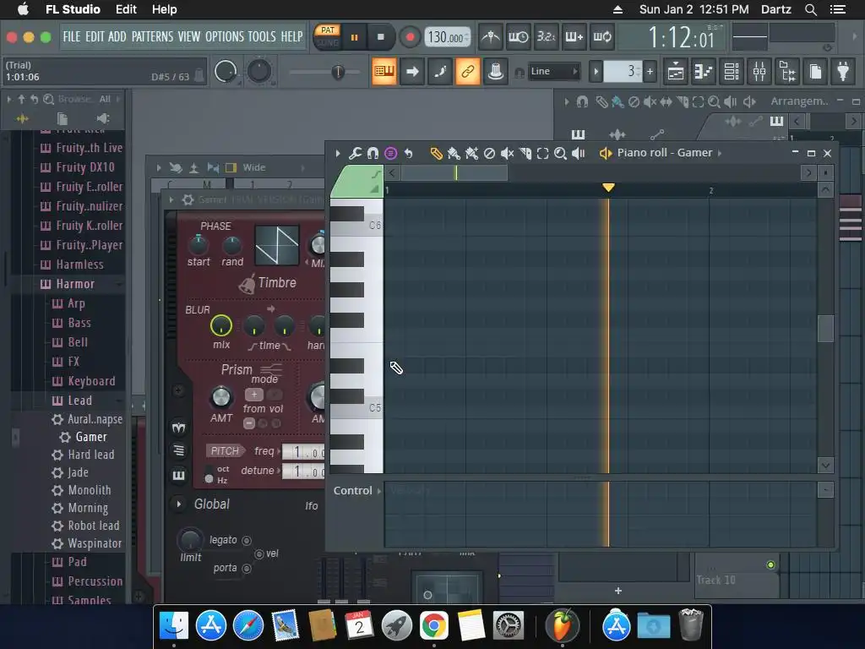Choose the select tool in Piano roll

[x=543, y=154]
